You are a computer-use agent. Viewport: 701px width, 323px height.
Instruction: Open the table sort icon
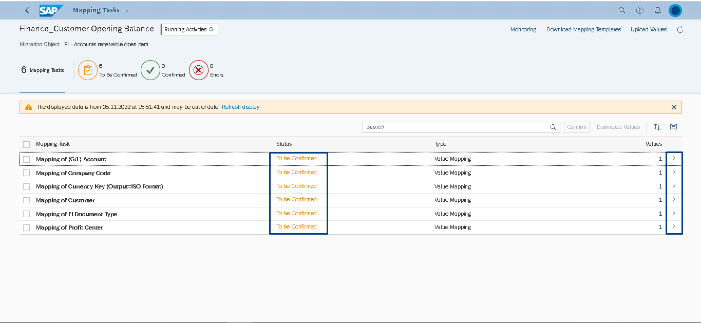pyautogui.click(x=657, y=127)
